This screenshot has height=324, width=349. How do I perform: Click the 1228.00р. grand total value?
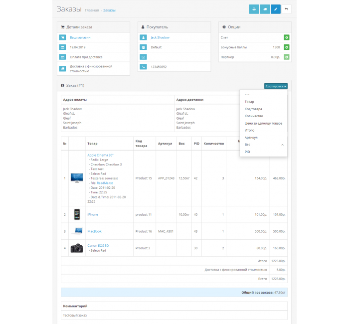278,279
